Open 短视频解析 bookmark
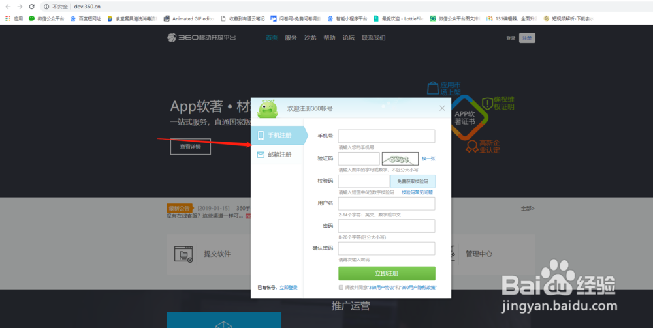The image size is (653, 328). tap(568, 18)
